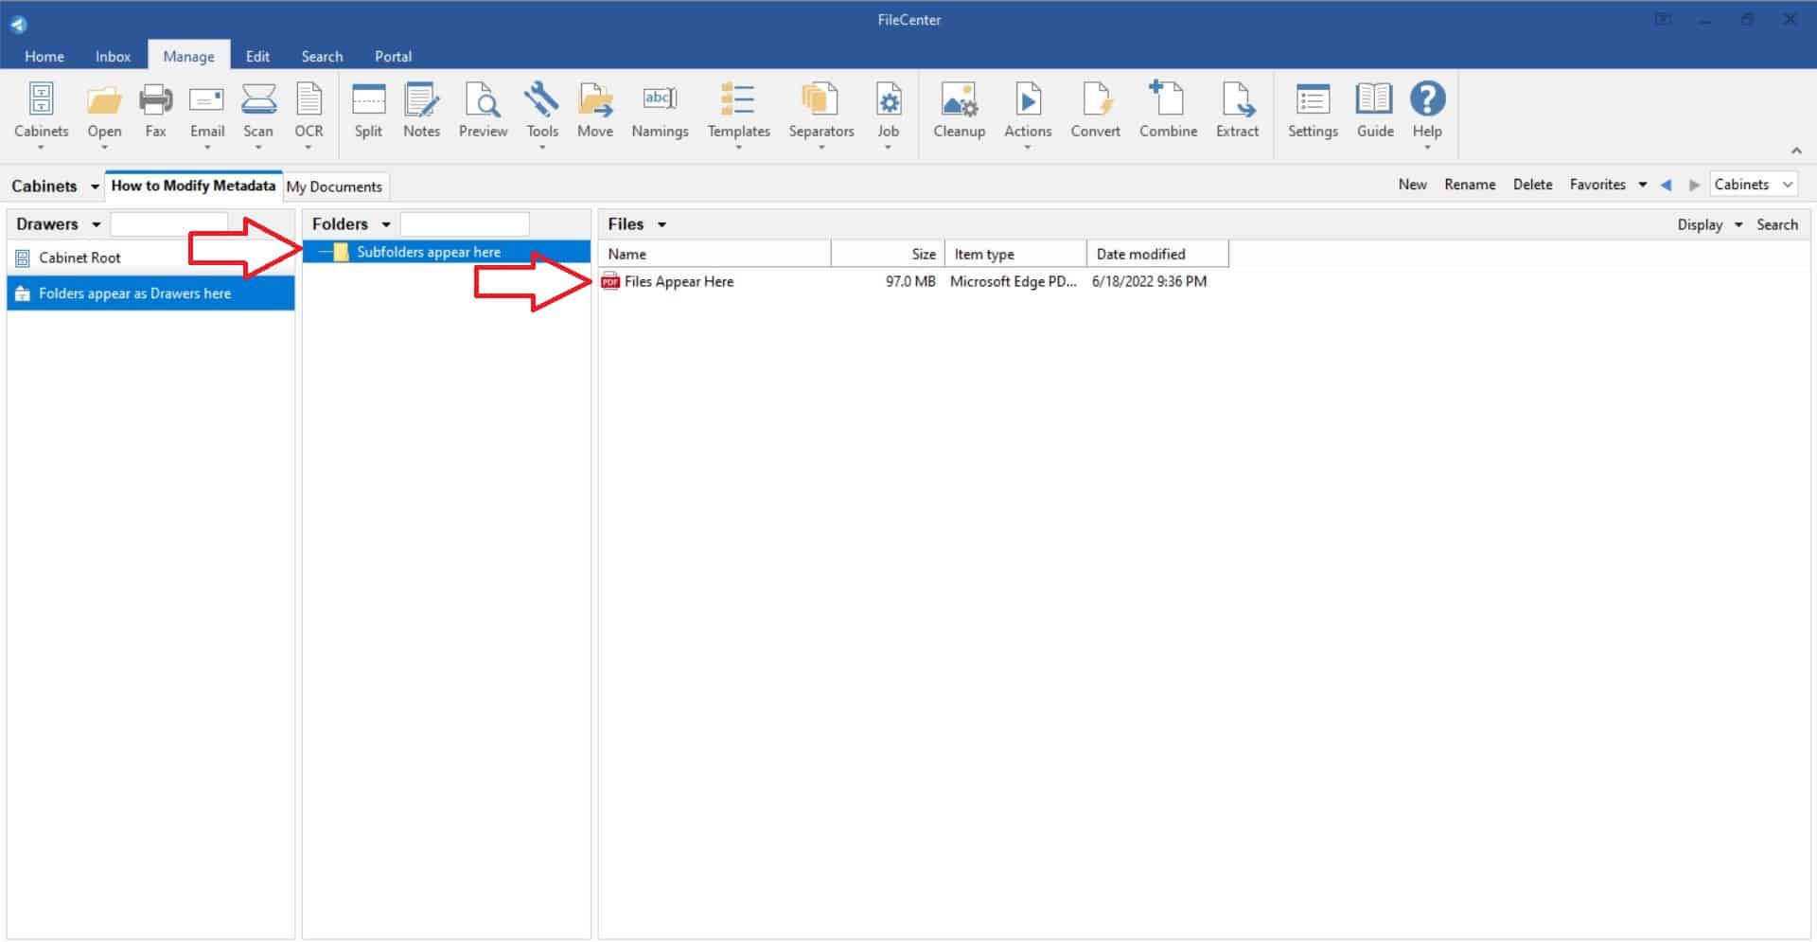The image size is (1817, 942).
Task: Switch to the Home ribbon tab
Action: (44, 56)
